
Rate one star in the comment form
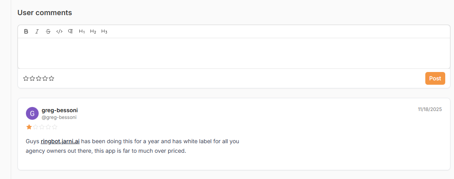pos(26,78)
